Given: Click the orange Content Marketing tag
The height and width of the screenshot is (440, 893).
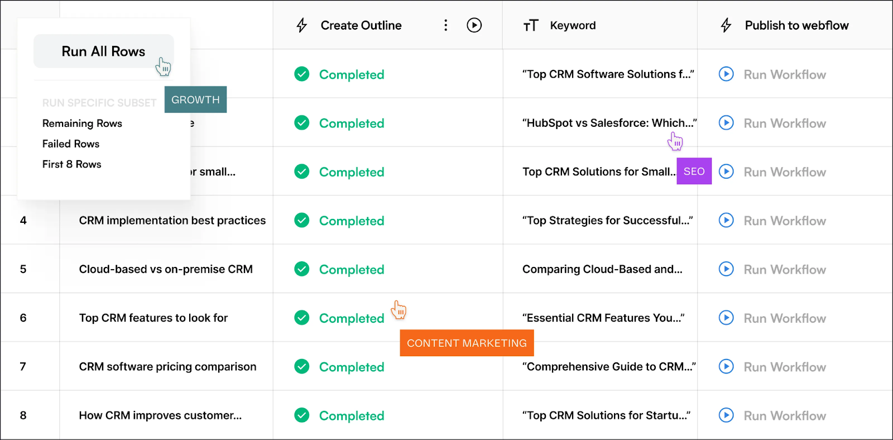Looking at the screenshot, I should pyautogui.click(x=467, y=343).
